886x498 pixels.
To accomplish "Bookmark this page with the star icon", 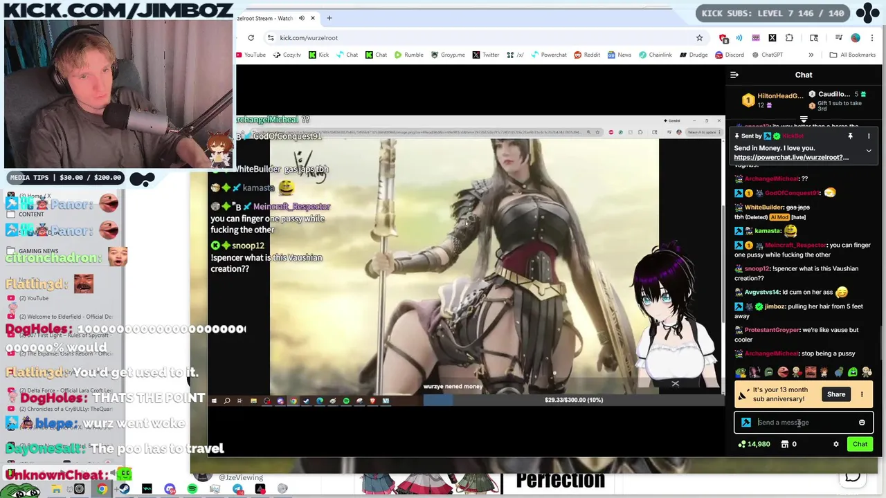I will (699, 37).
